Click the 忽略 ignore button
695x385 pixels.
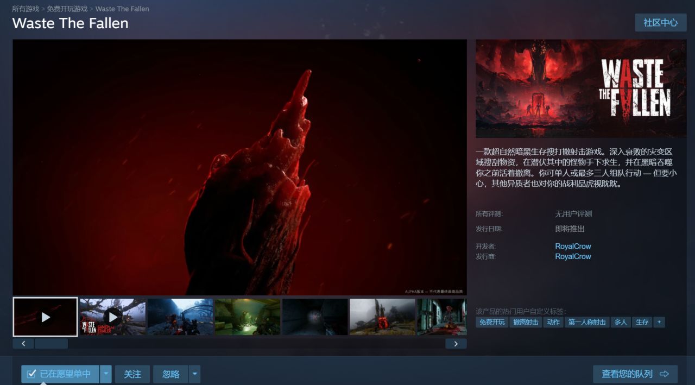point(170,374)
